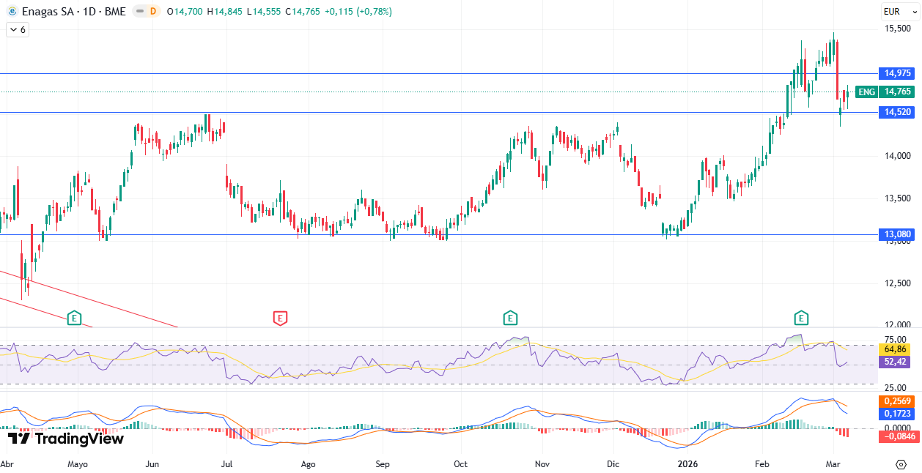Click the Enagas company logo icon
Viewport: 922px width, 473px height.
coord(12,12)
